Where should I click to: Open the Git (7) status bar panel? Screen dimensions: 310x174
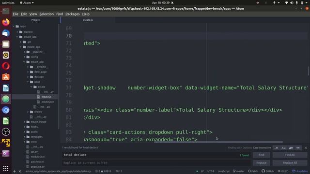click(283, 171)
